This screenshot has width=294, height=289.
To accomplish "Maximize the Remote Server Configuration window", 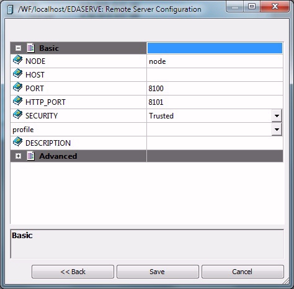I will pyautogui.click(x=252, y=6).
